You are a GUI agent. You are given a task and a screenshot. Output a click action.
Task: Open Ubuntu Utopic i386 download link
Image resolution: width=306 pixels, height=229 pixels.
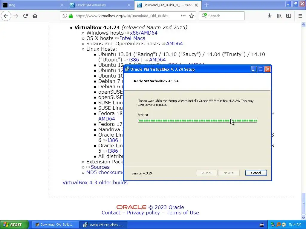click(x=134, y=60)
